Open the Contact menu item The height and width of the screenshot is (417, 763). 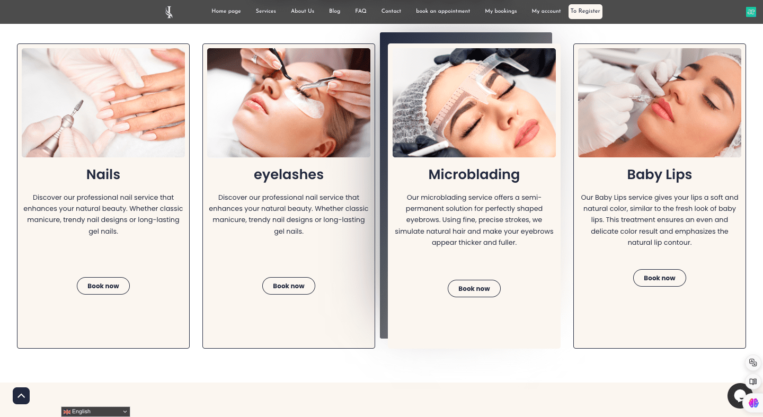pos(391,11)
